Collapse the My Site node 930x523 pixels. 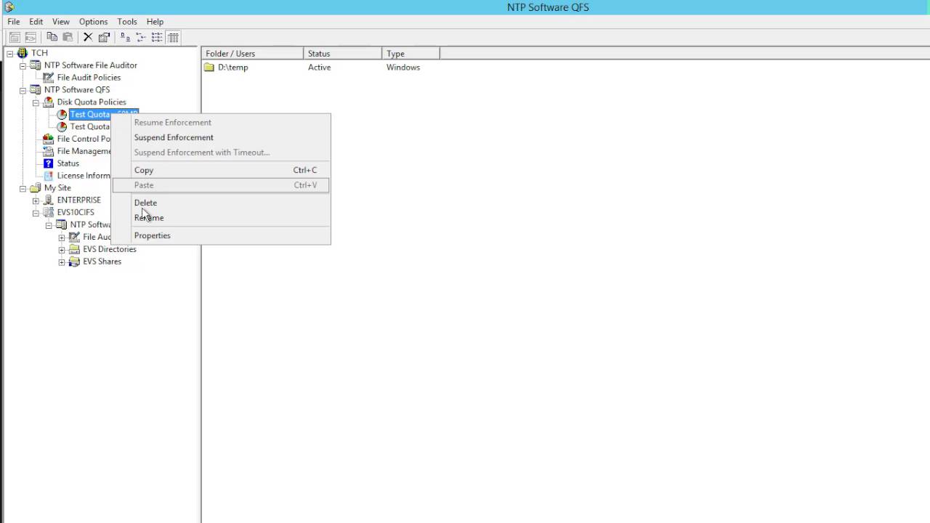pyautogui.click(x=23, y=188)
